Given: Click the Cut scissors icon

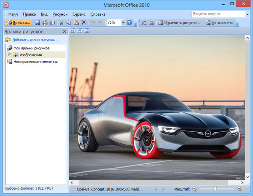Looking at the screenshot, I should pos(61,22).
